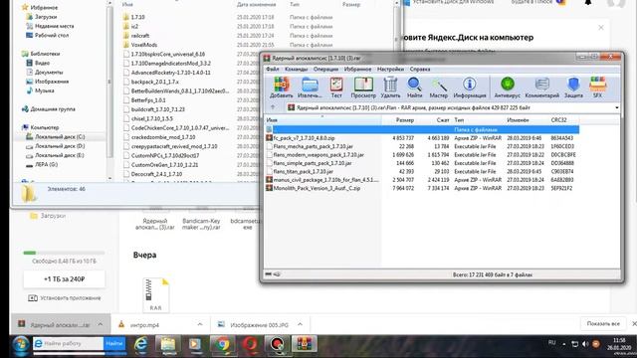Viewport: 637px width, 358px height.
Task: Open the Настройки menu
Action: [390, 69]
